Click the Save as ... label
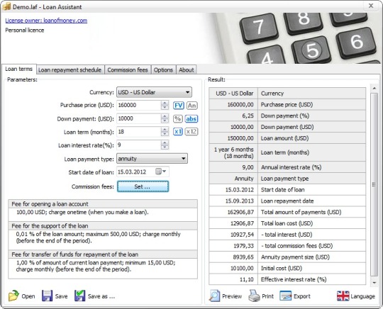The height and width of the screenshot is (309, 383). coord(101,296)
